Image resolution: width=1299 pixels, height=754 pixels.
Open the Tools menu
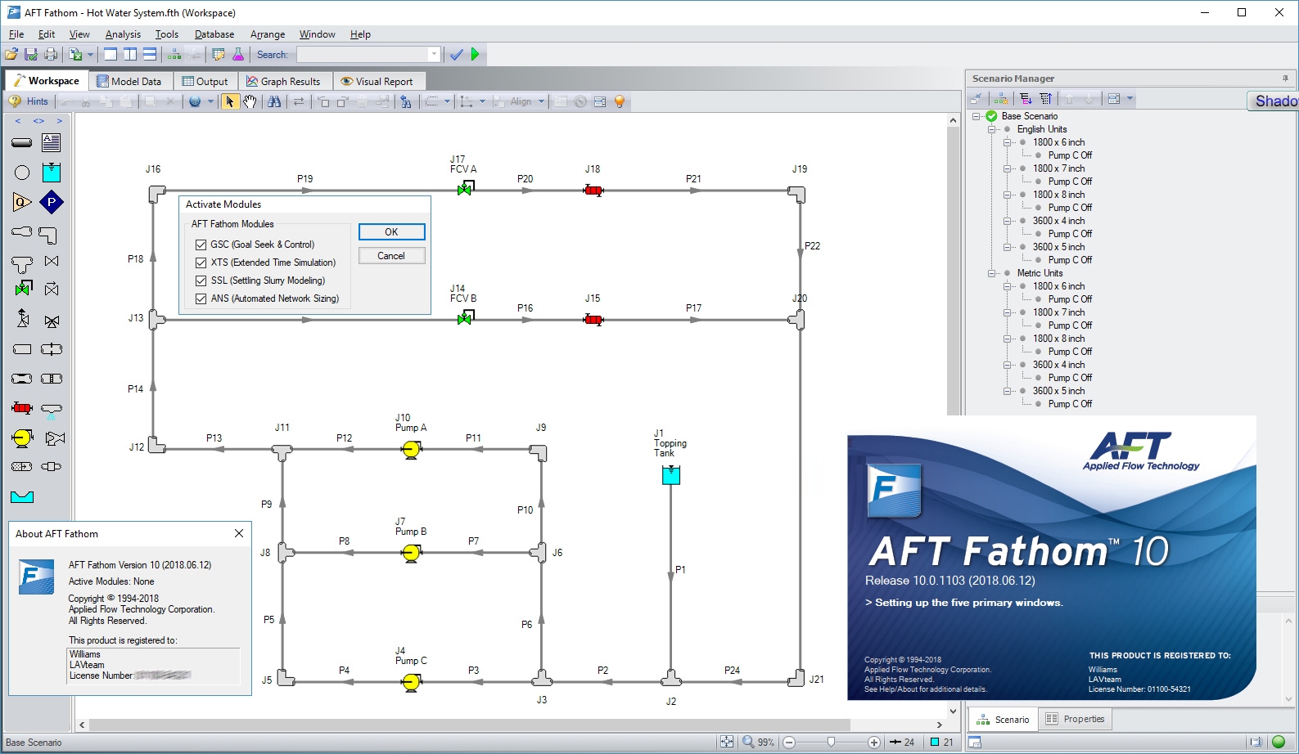167,34
